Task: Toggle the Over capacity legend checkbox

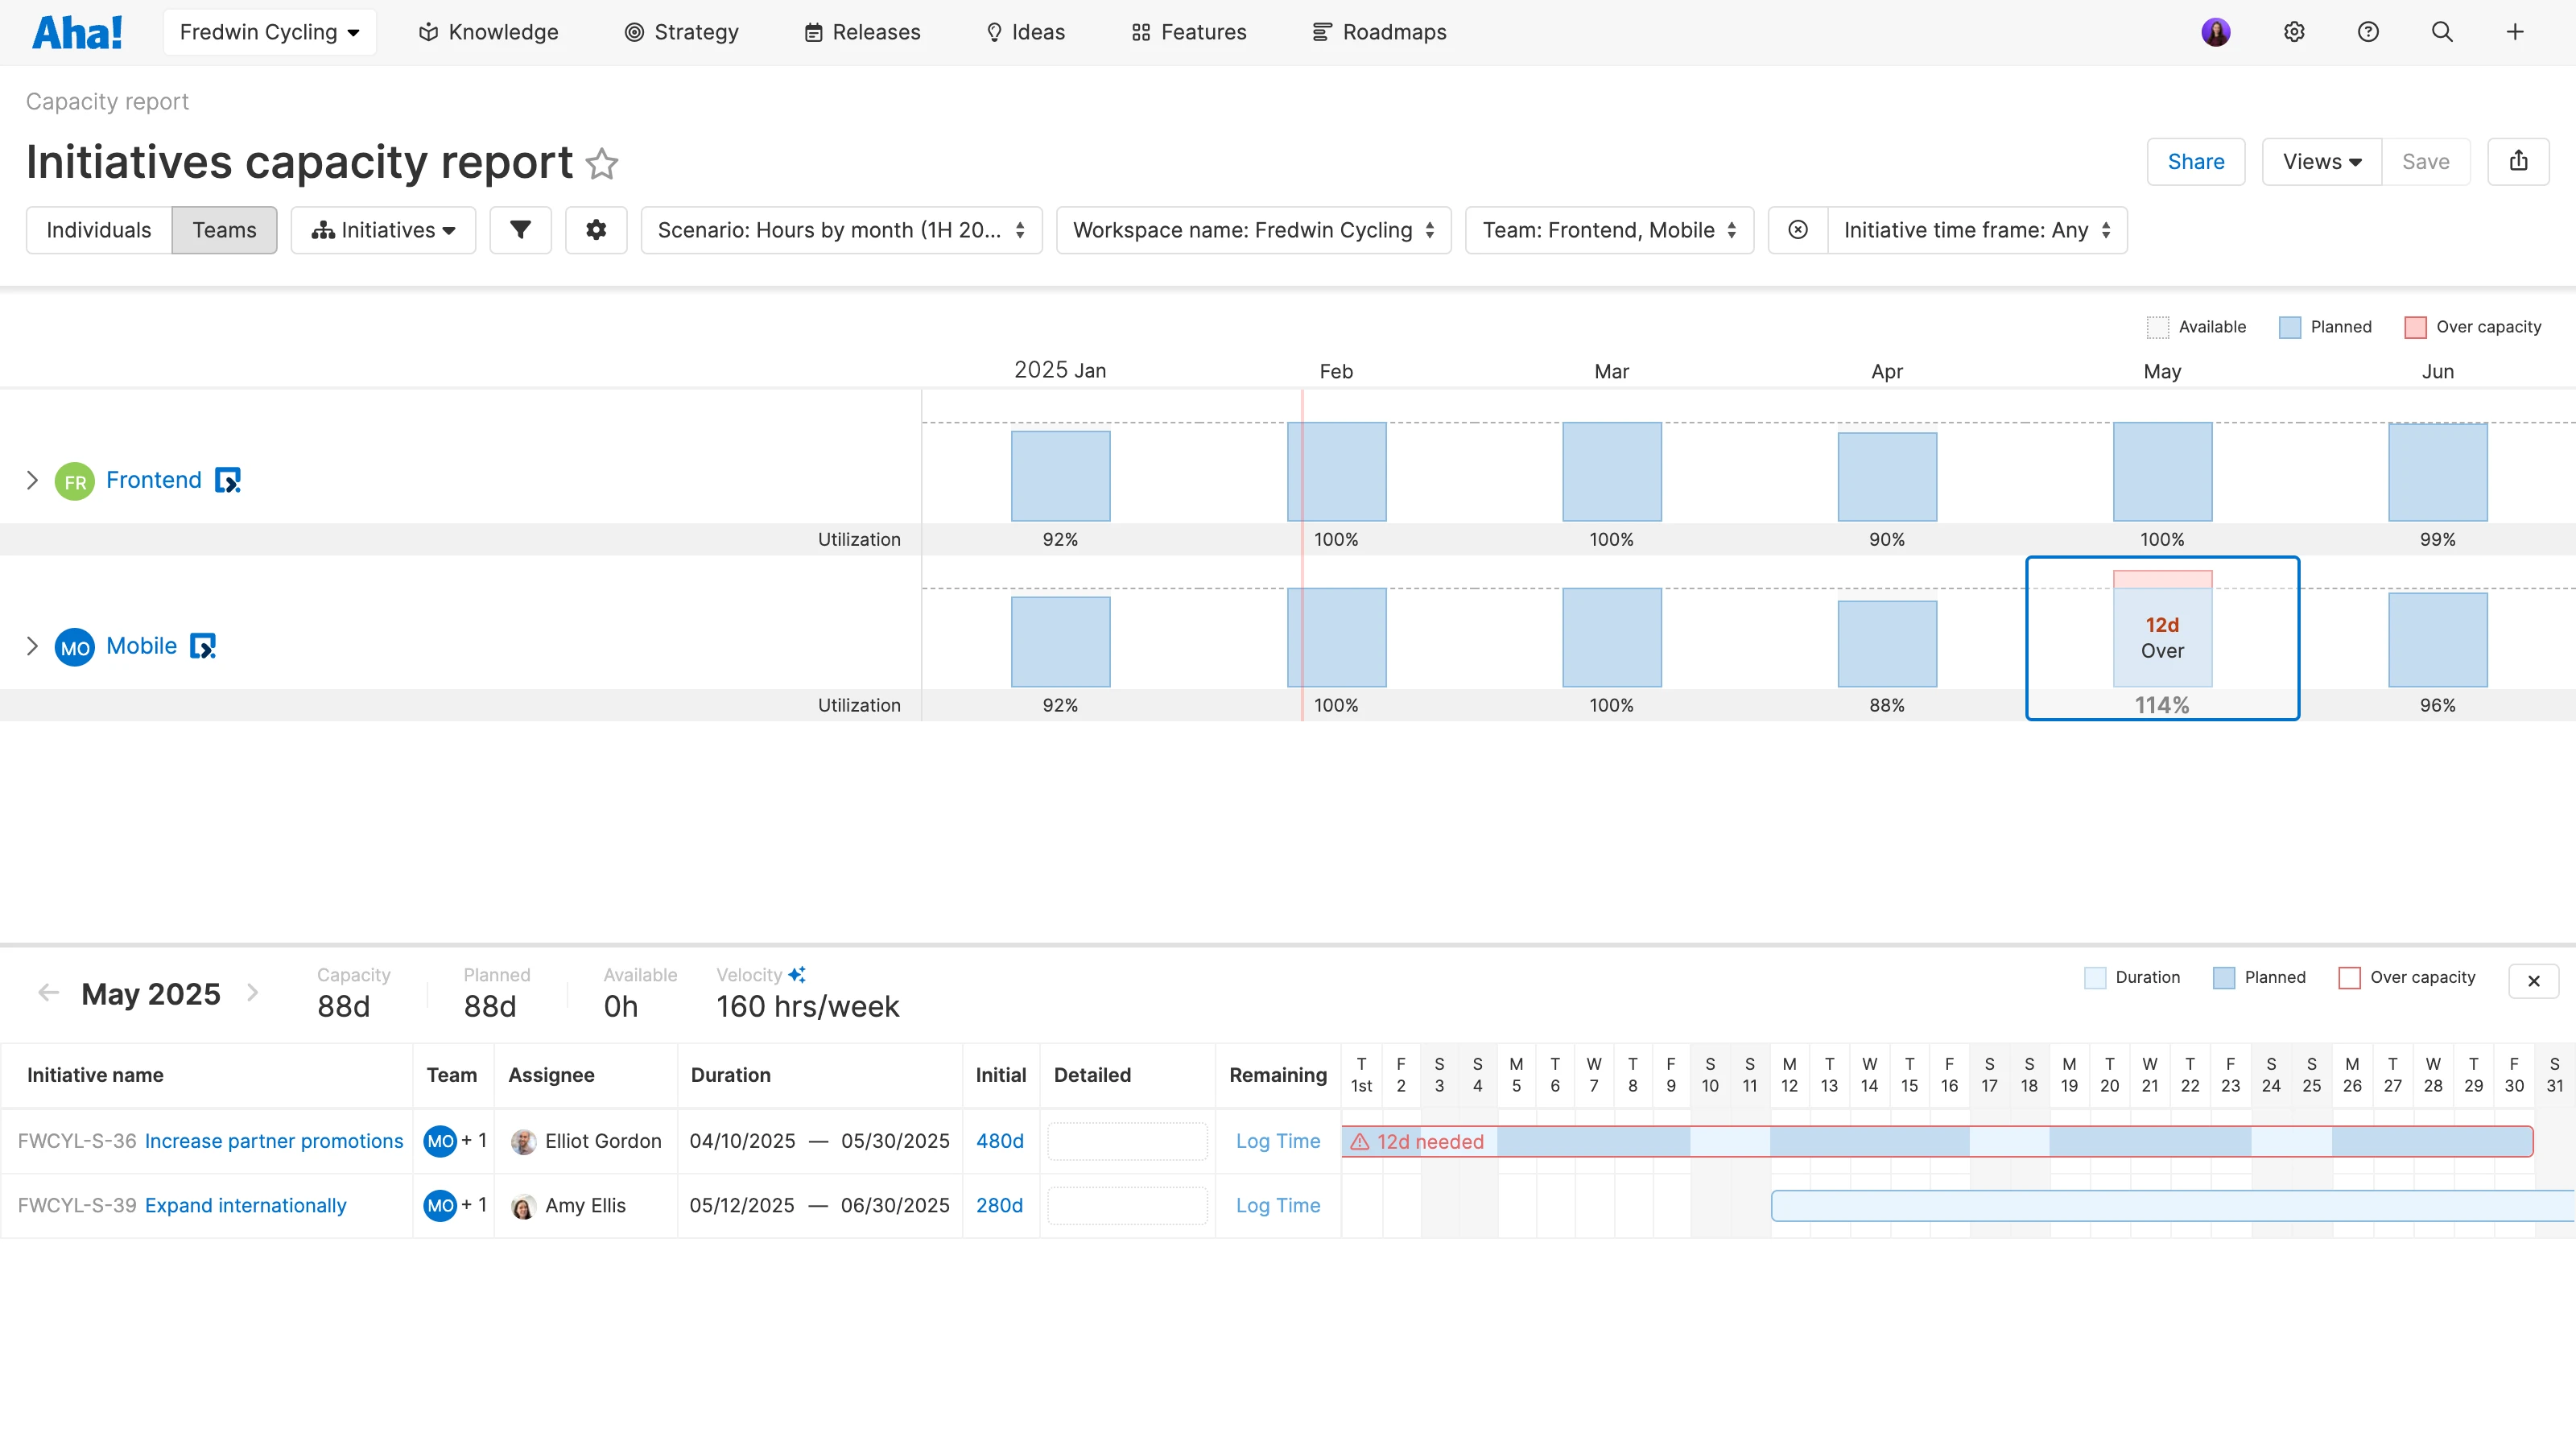Action: tap(2418, 326)
